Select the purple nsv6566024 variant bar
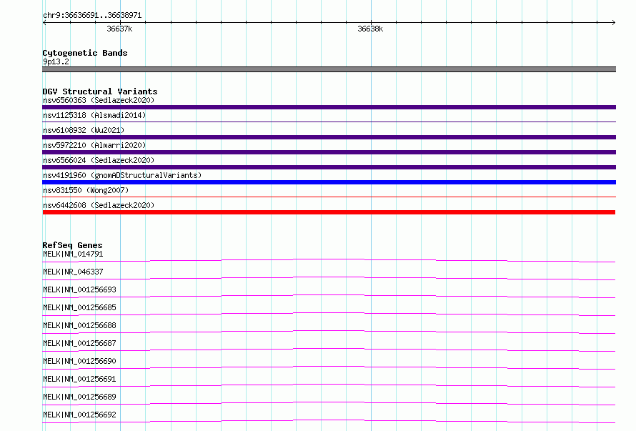 (x=329, y=167)
